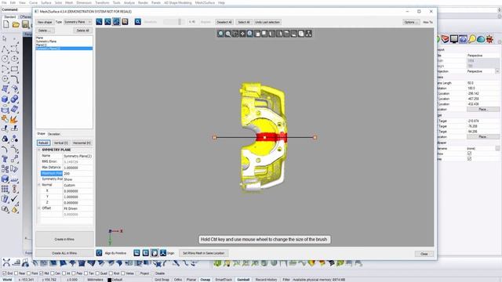Image resolution: width=502 pixels, height=282 pixels.
Task: Click the pan cross-arrows icon in viewport toolbar
Action: click(x=242, y=34)
